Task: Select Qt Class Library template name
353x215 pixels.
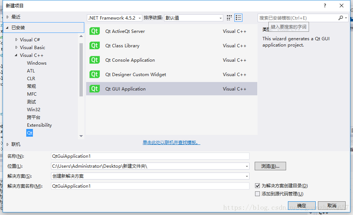Action: 122,46
